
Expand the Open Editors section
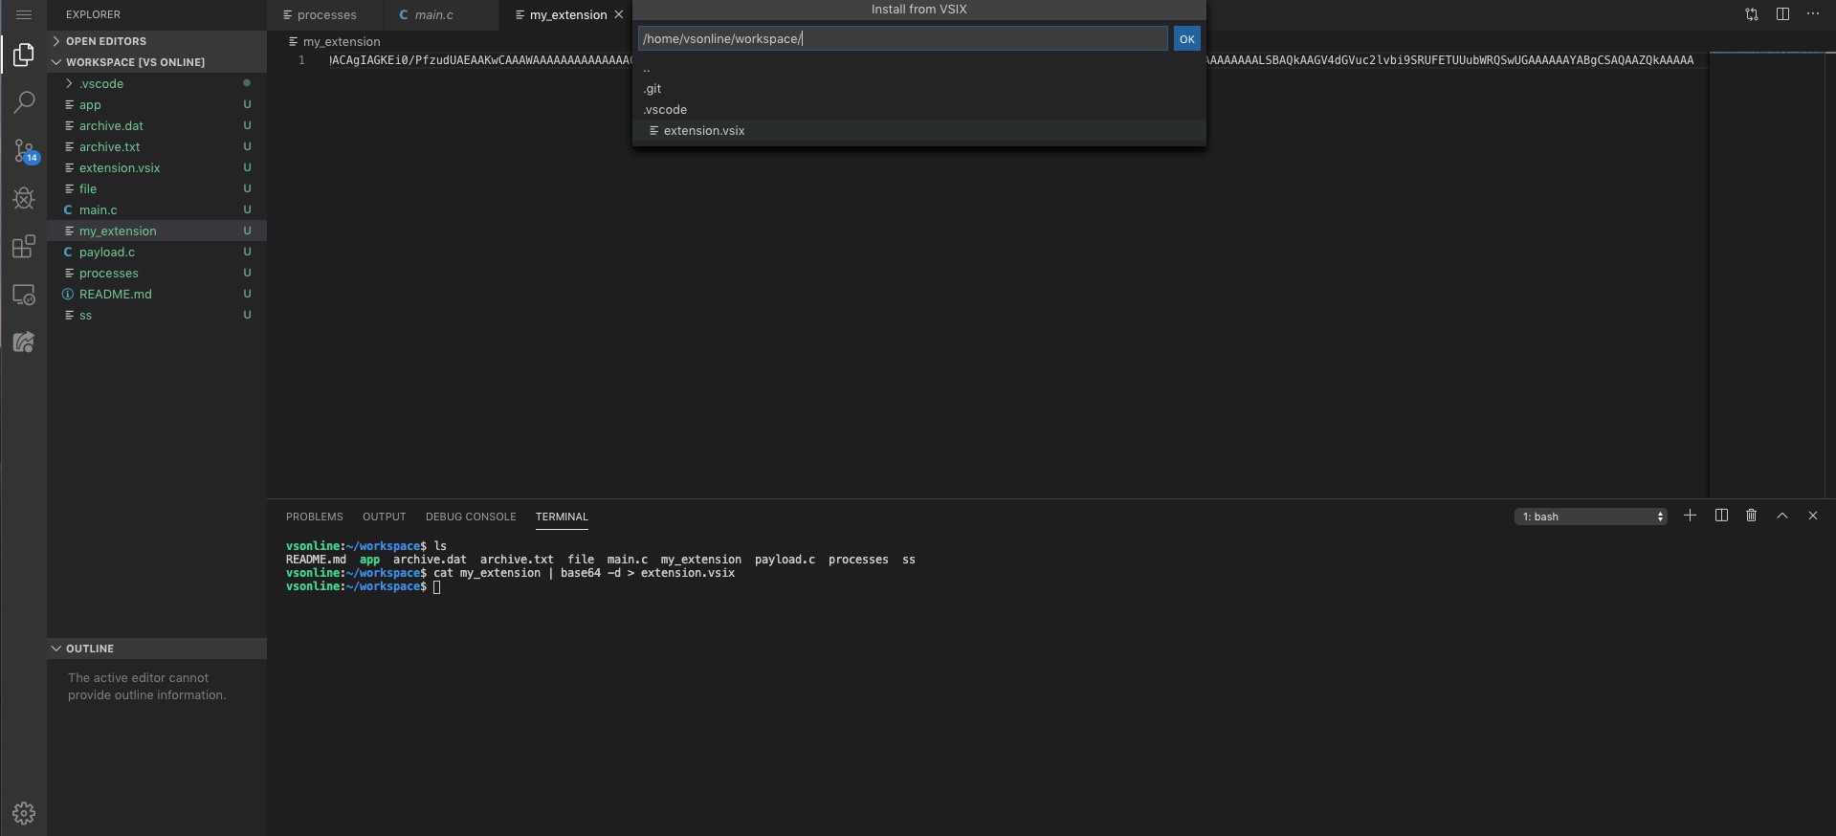[105, 41]
